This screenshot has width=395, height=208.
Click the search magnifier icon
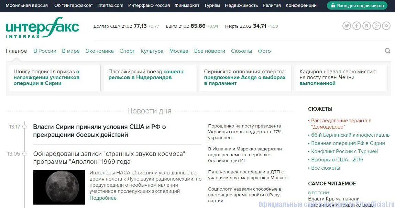tap(387, 51)
